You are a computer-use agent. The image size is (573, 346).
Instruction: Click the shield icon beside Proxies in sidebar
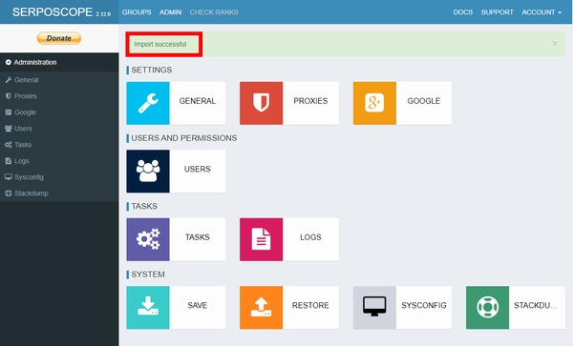9,96
